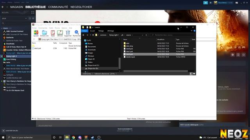Open Task View from the taskbar
The height and width of the screenshot is (140, 250).
pyautogui.click(x=61, y=137)
